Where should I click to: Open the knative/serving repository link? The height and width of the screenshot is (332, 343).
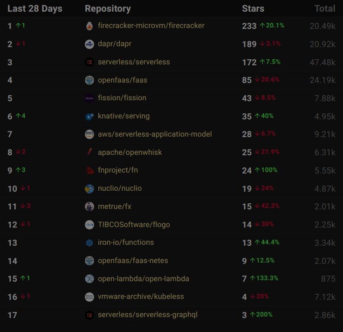coord(124,116)
